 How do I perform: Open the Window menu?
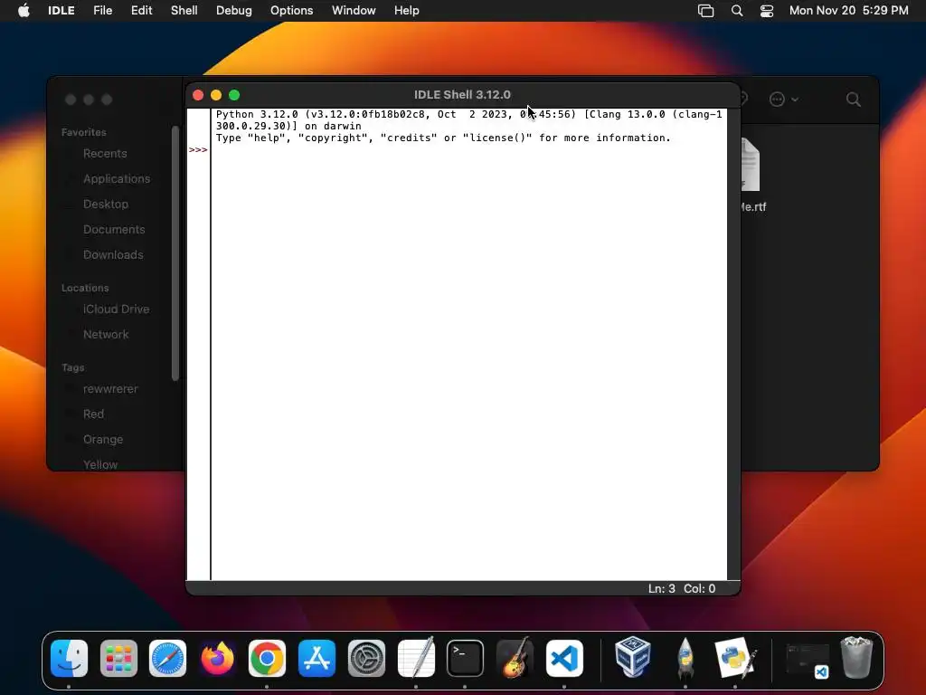pos(354,11)
